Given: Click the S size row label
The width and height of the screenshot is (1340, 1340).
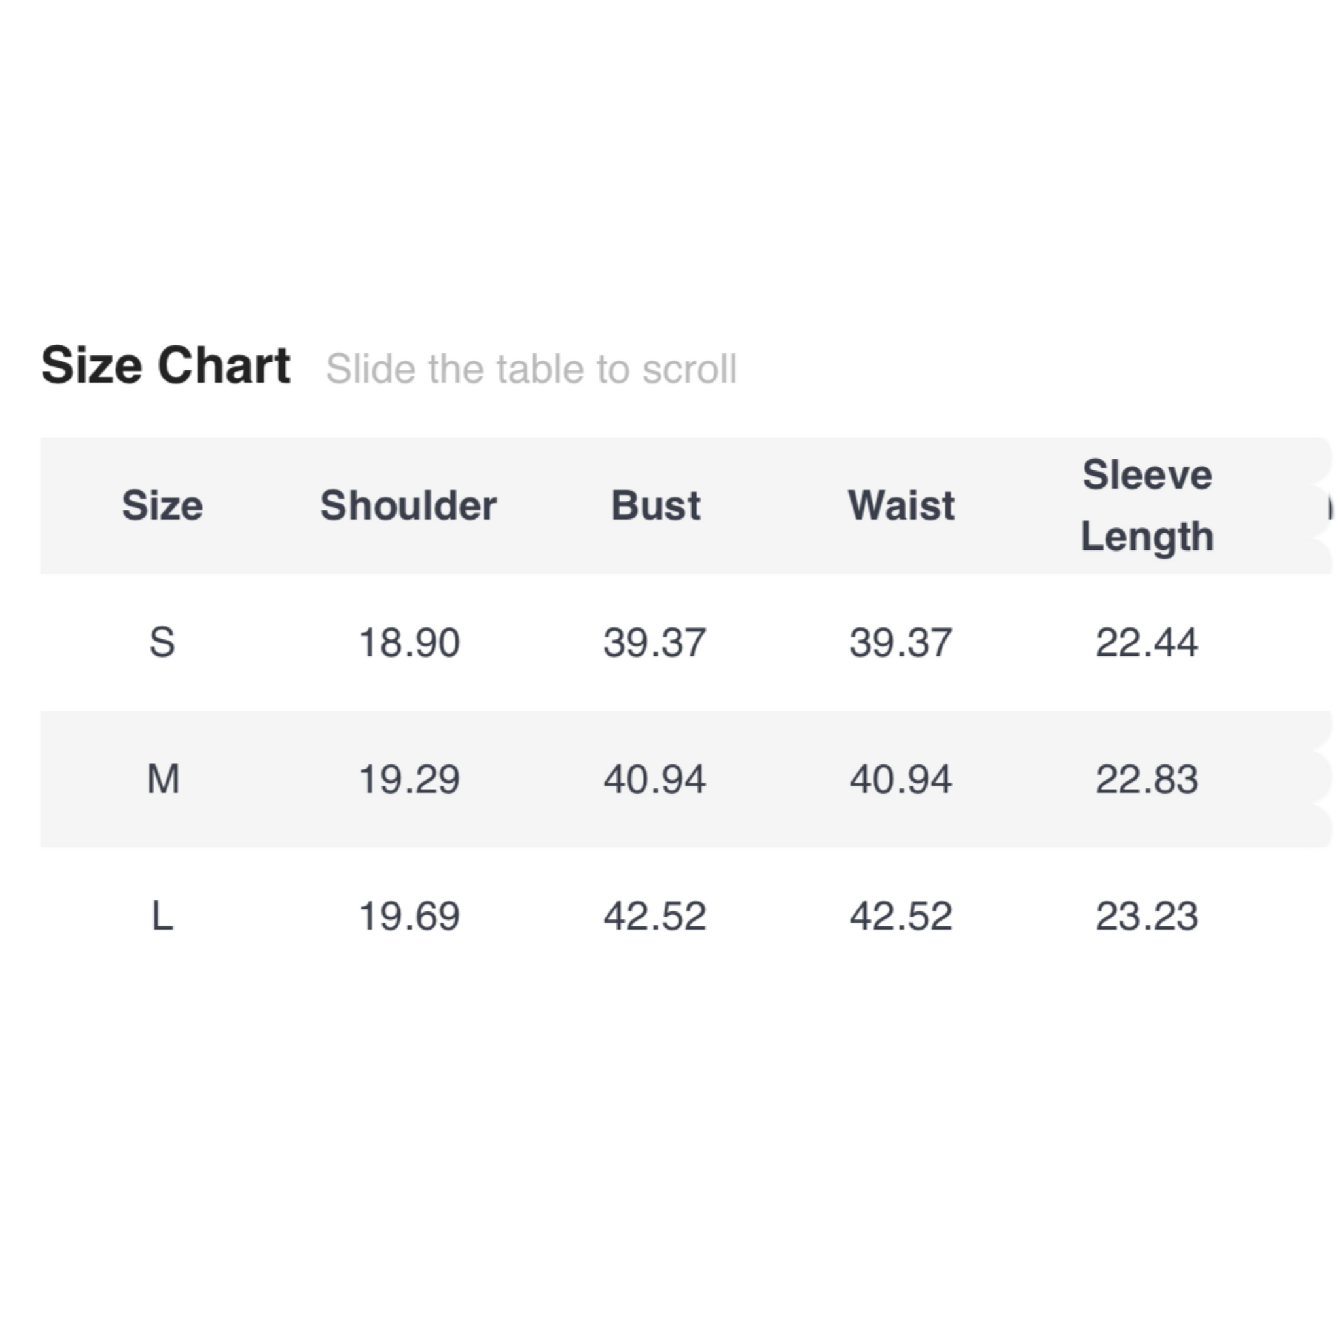Looking at the screenshot, I should point(162,643).
